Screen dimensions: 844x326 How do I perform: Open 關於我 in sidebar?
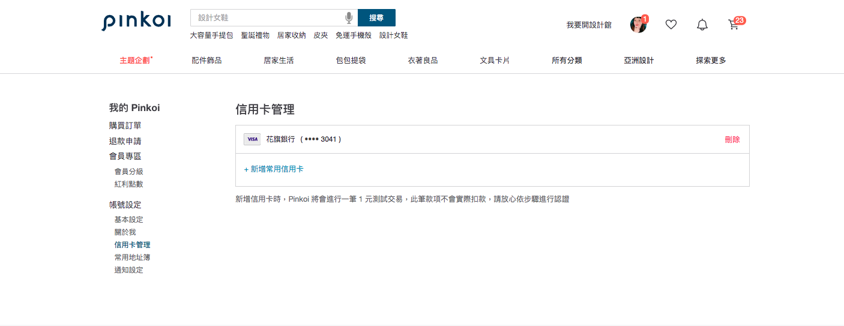coord(125,232)
